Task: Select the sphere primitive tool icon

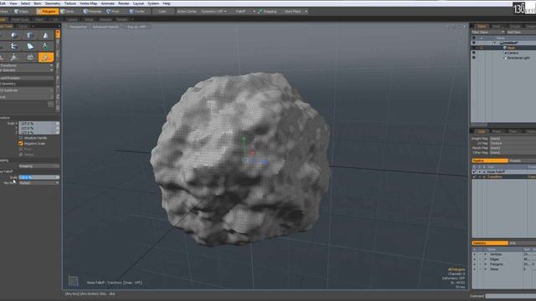Action: (14, 35)
